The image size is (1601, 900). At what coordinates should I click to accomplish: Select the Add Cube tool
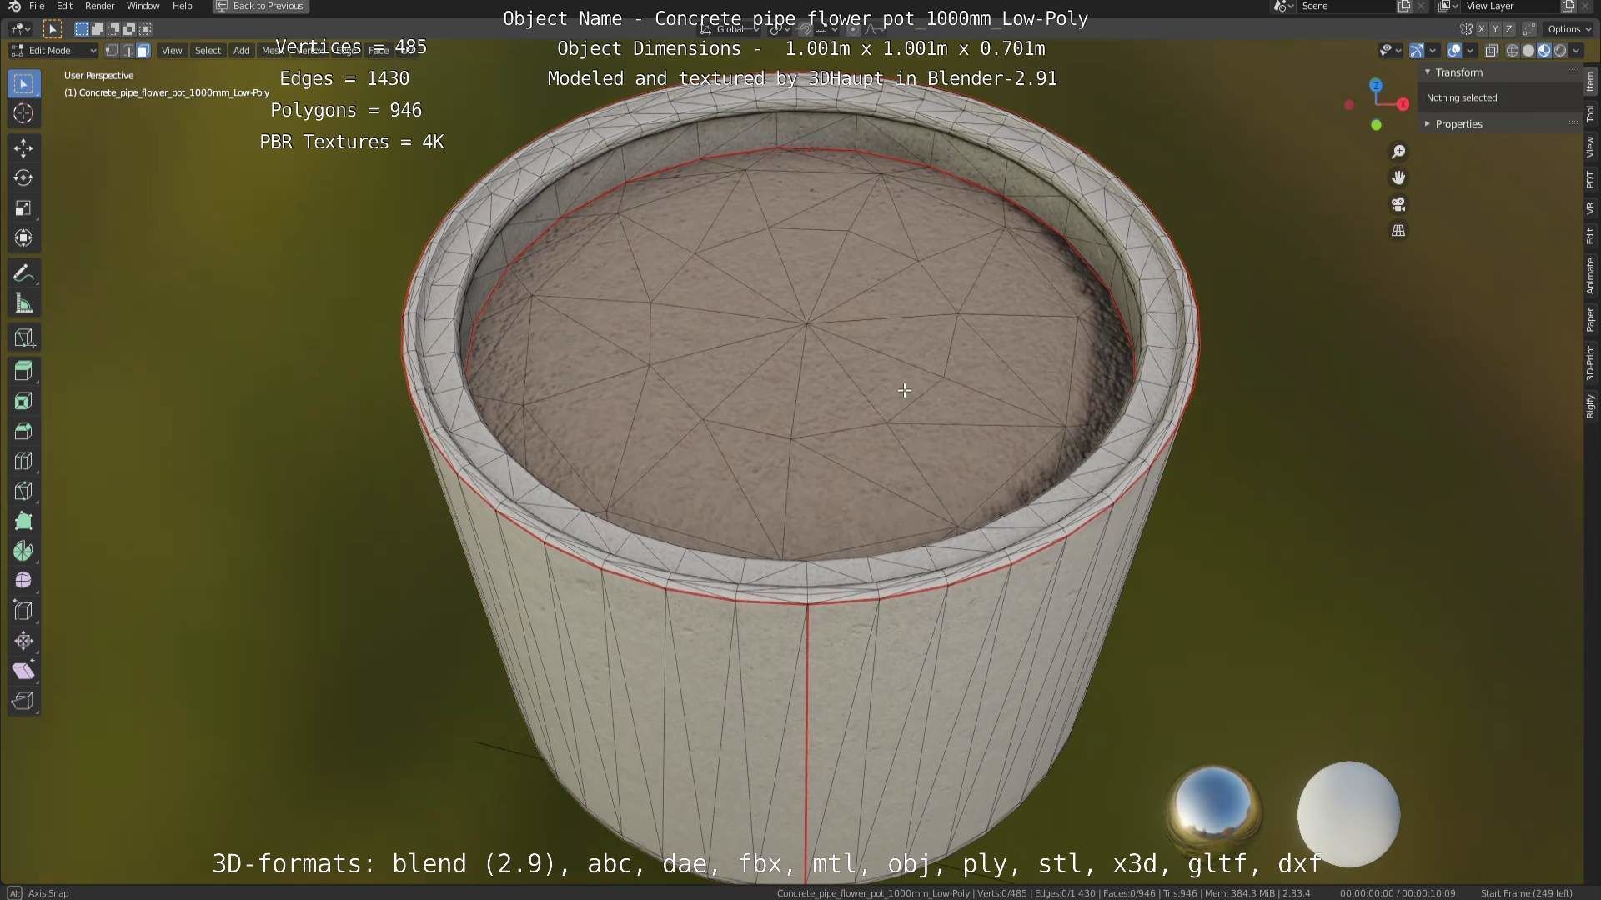[x=23, y=337]
